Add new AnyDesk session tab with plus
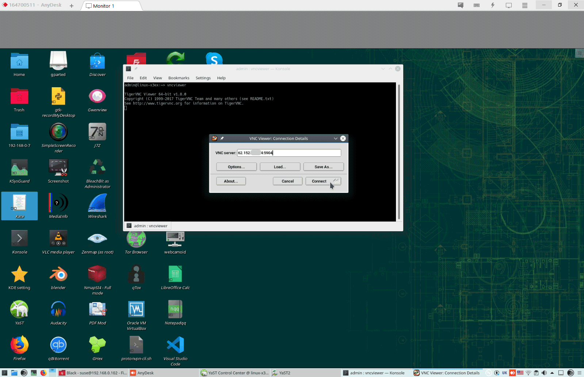 click(72, 6)
